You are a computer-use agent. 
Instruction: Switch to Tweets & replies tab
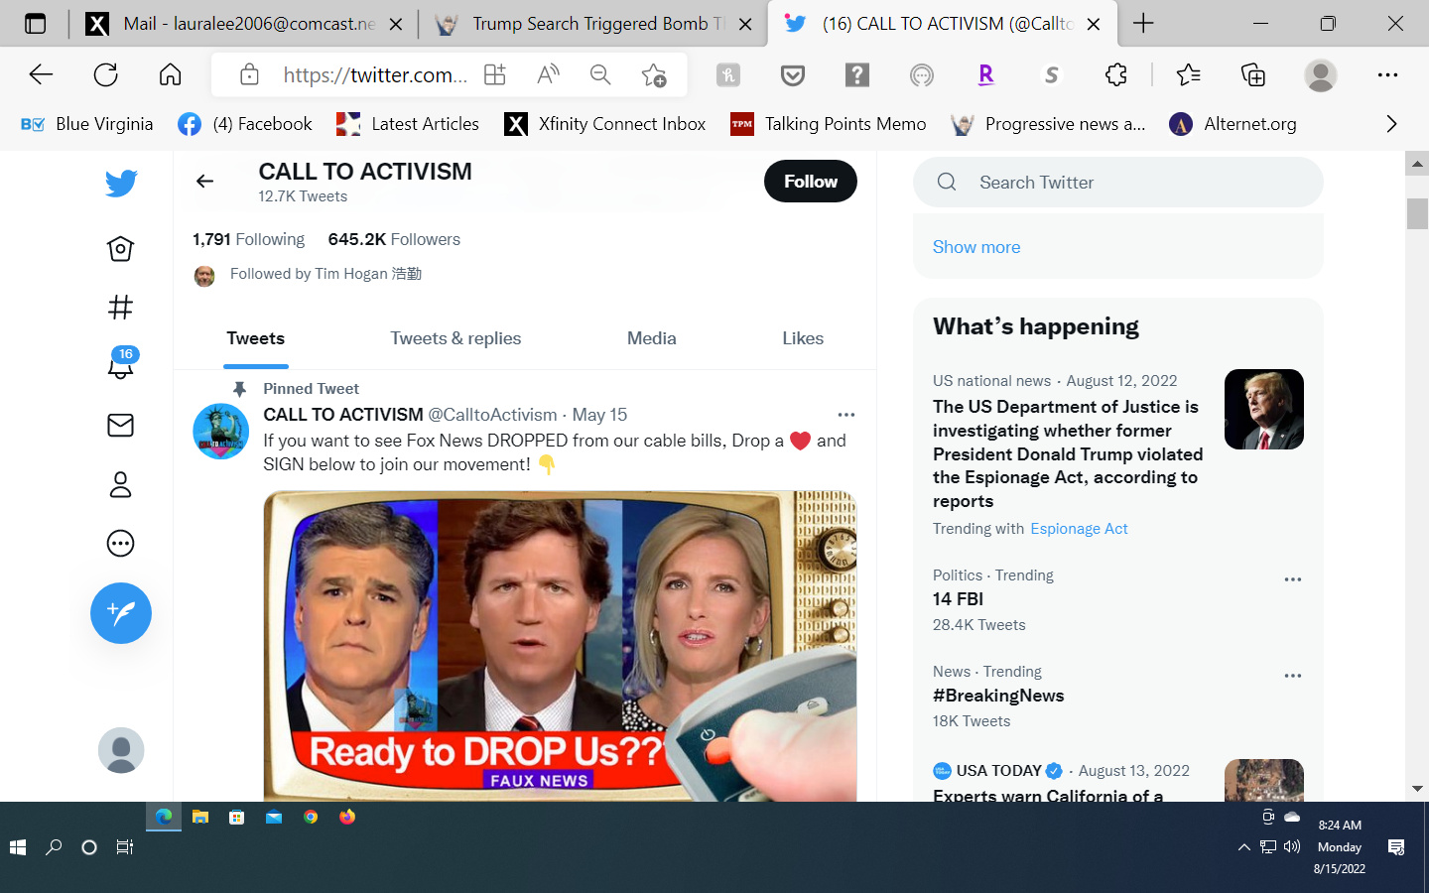pos(455,338)
